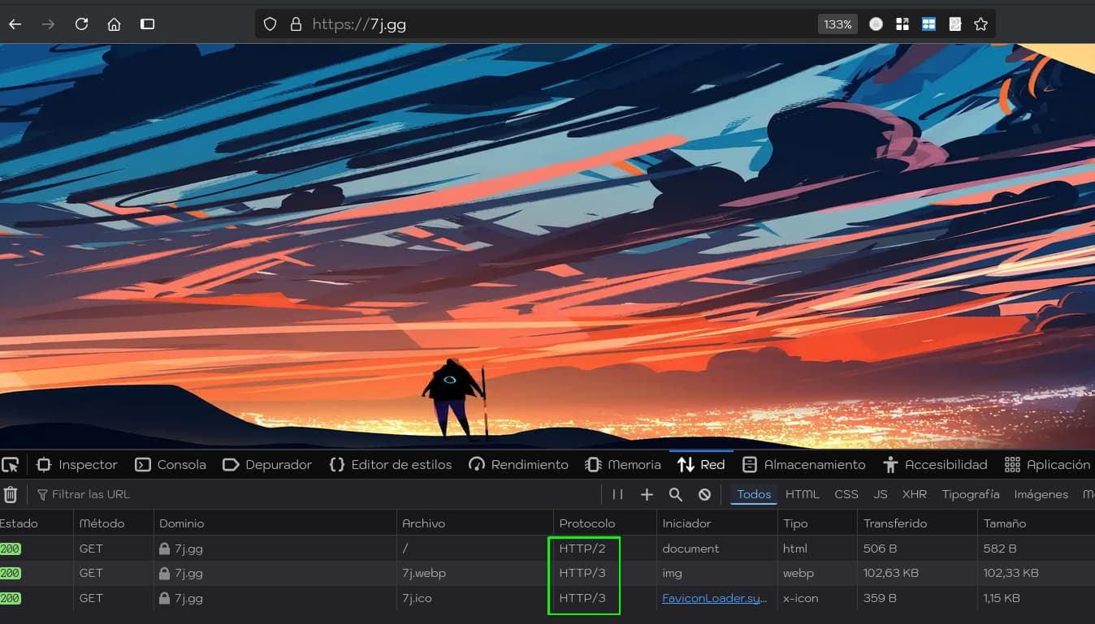The image size is (1095, 624).
Task: Click the 506 B transferred cell
Action: [880, 549]
